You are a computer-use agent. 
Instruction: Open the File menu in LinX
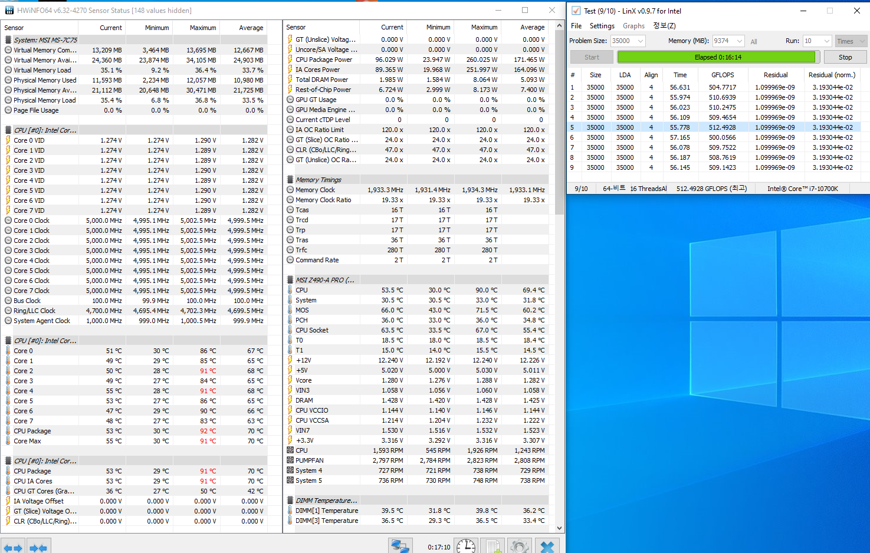576,26
